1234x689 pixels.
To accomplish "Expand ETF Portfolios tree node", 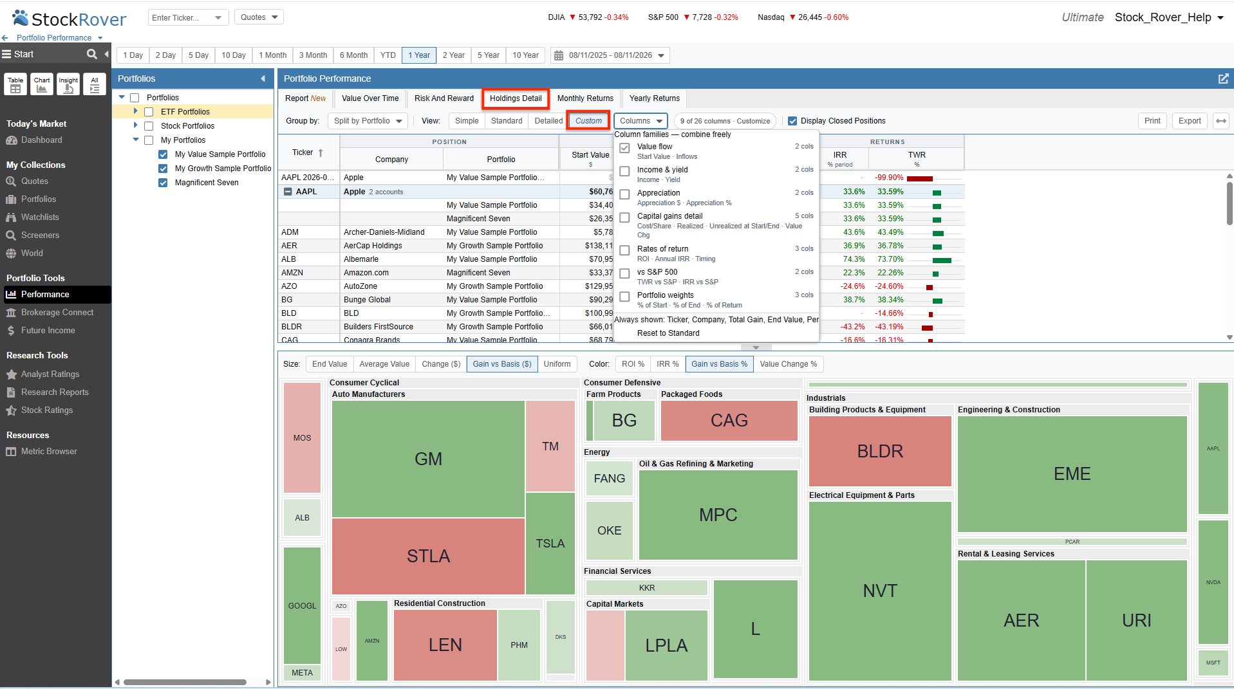I will (x=135, y=111).
